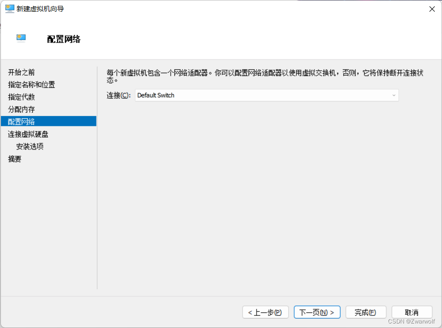Go to the 指定名称和位置 step
The image size is (442, 328).
point(31,85)
